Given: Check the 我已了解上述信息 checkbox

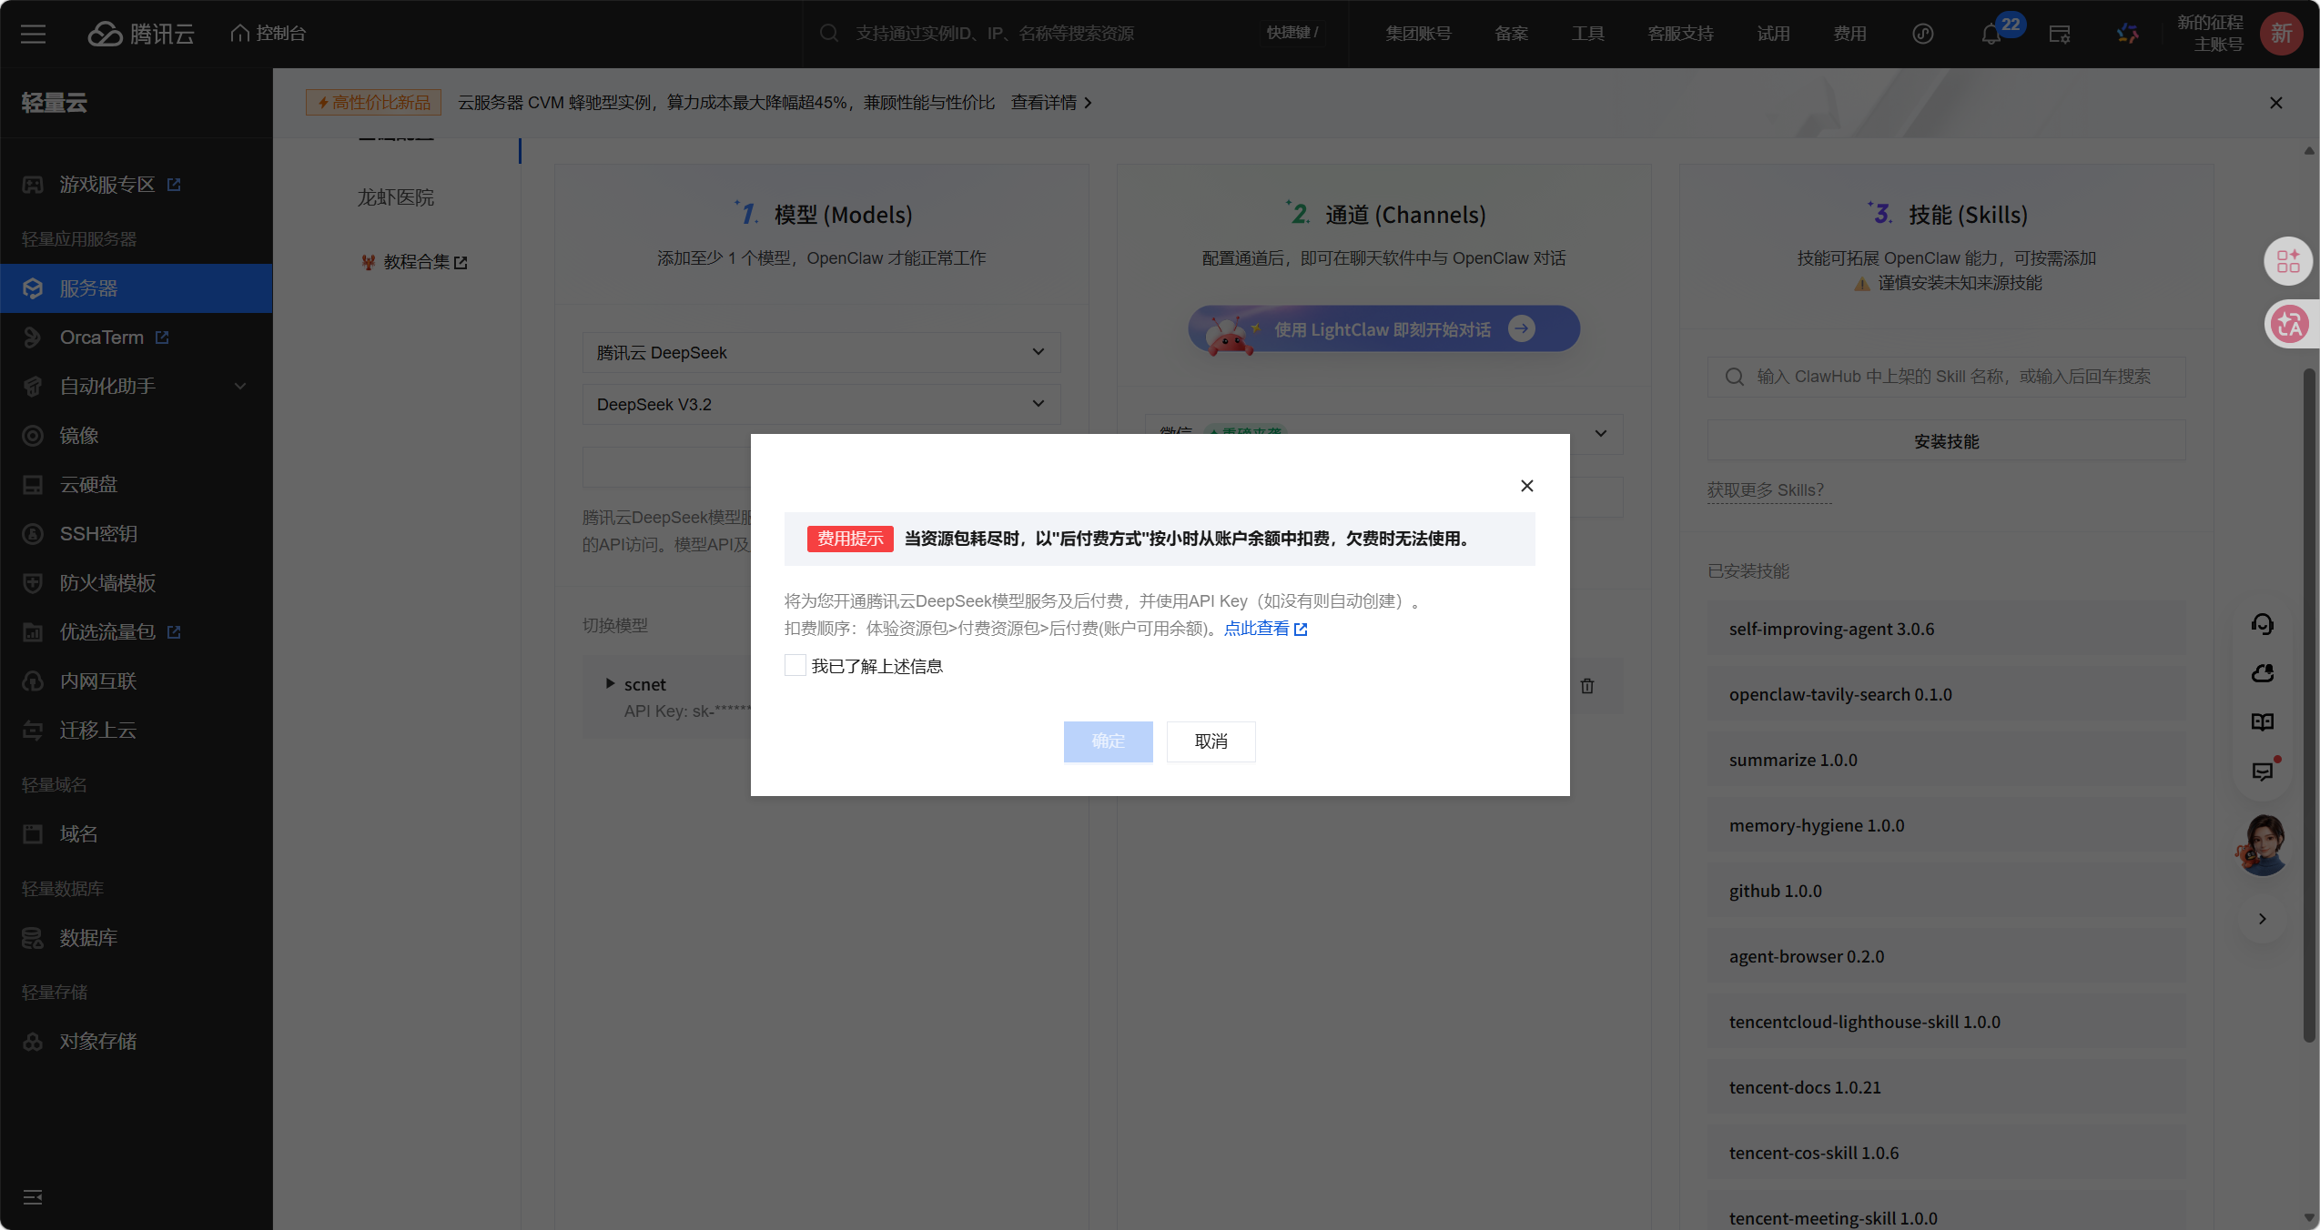Looking at the screenshot, I should [795, 666].
